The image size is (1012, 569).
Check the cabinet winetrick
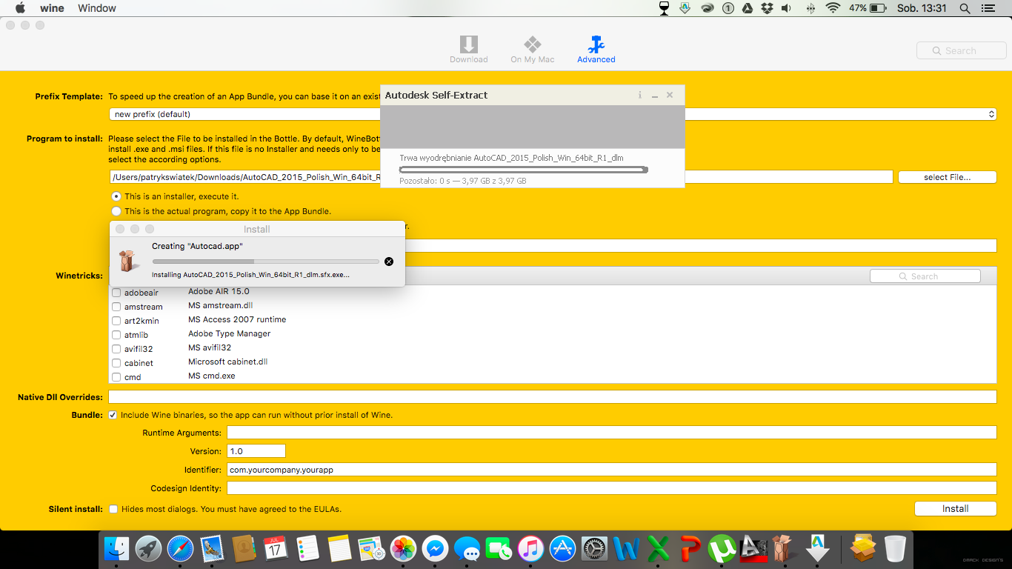click(116, 363)
